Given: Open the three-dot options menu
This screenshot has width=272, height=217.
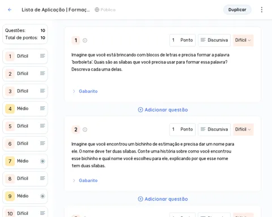Looking at the screenshot, I should point(262,10).
